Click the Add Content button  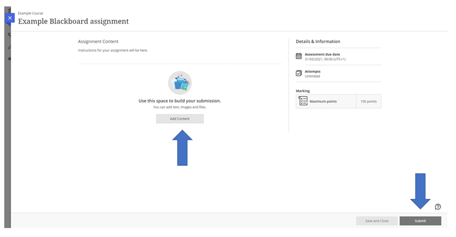click(180, 119)
